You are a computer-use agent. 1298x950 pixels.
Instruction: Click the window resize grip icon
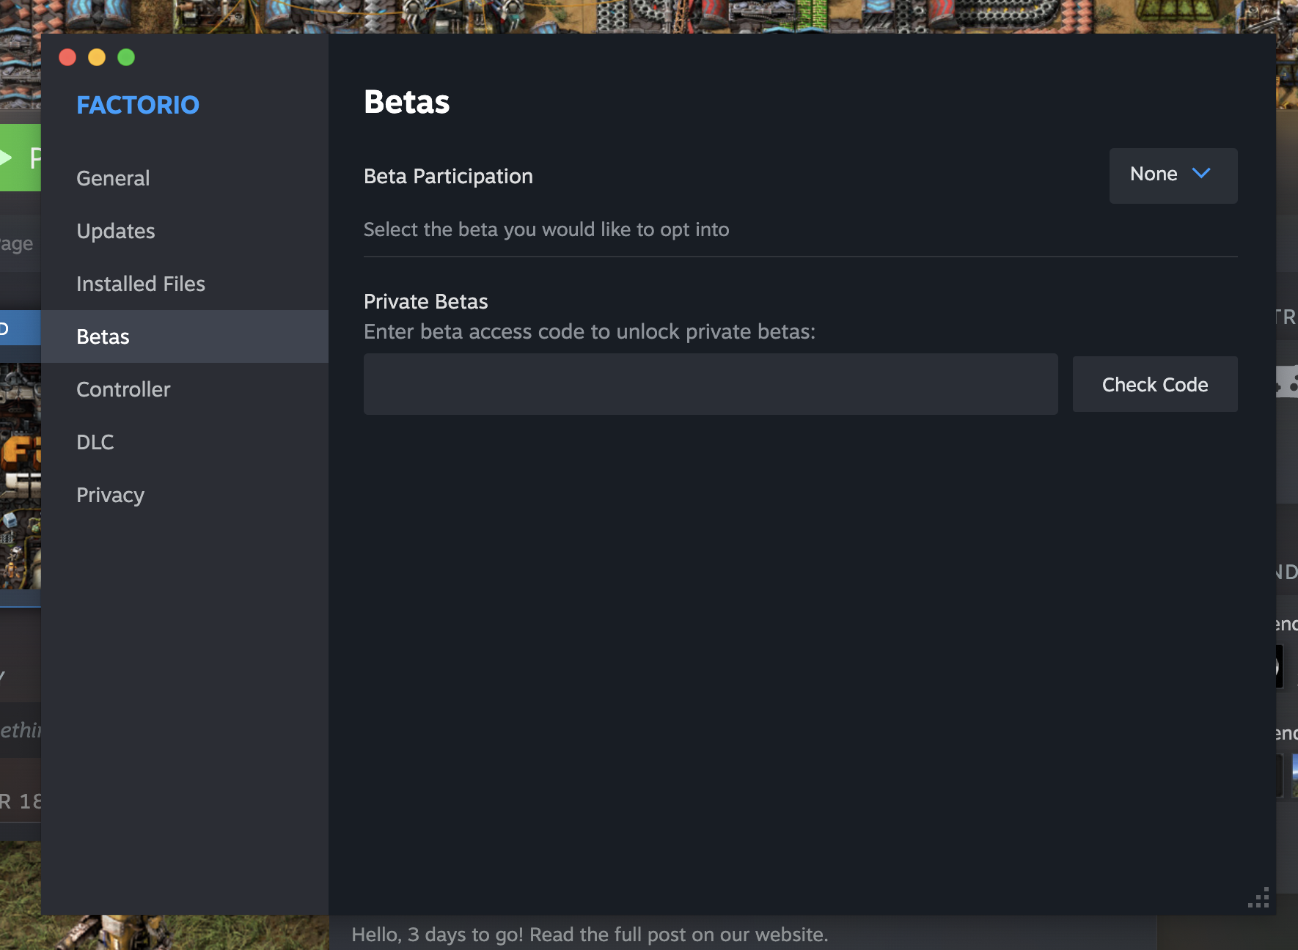1258,897
